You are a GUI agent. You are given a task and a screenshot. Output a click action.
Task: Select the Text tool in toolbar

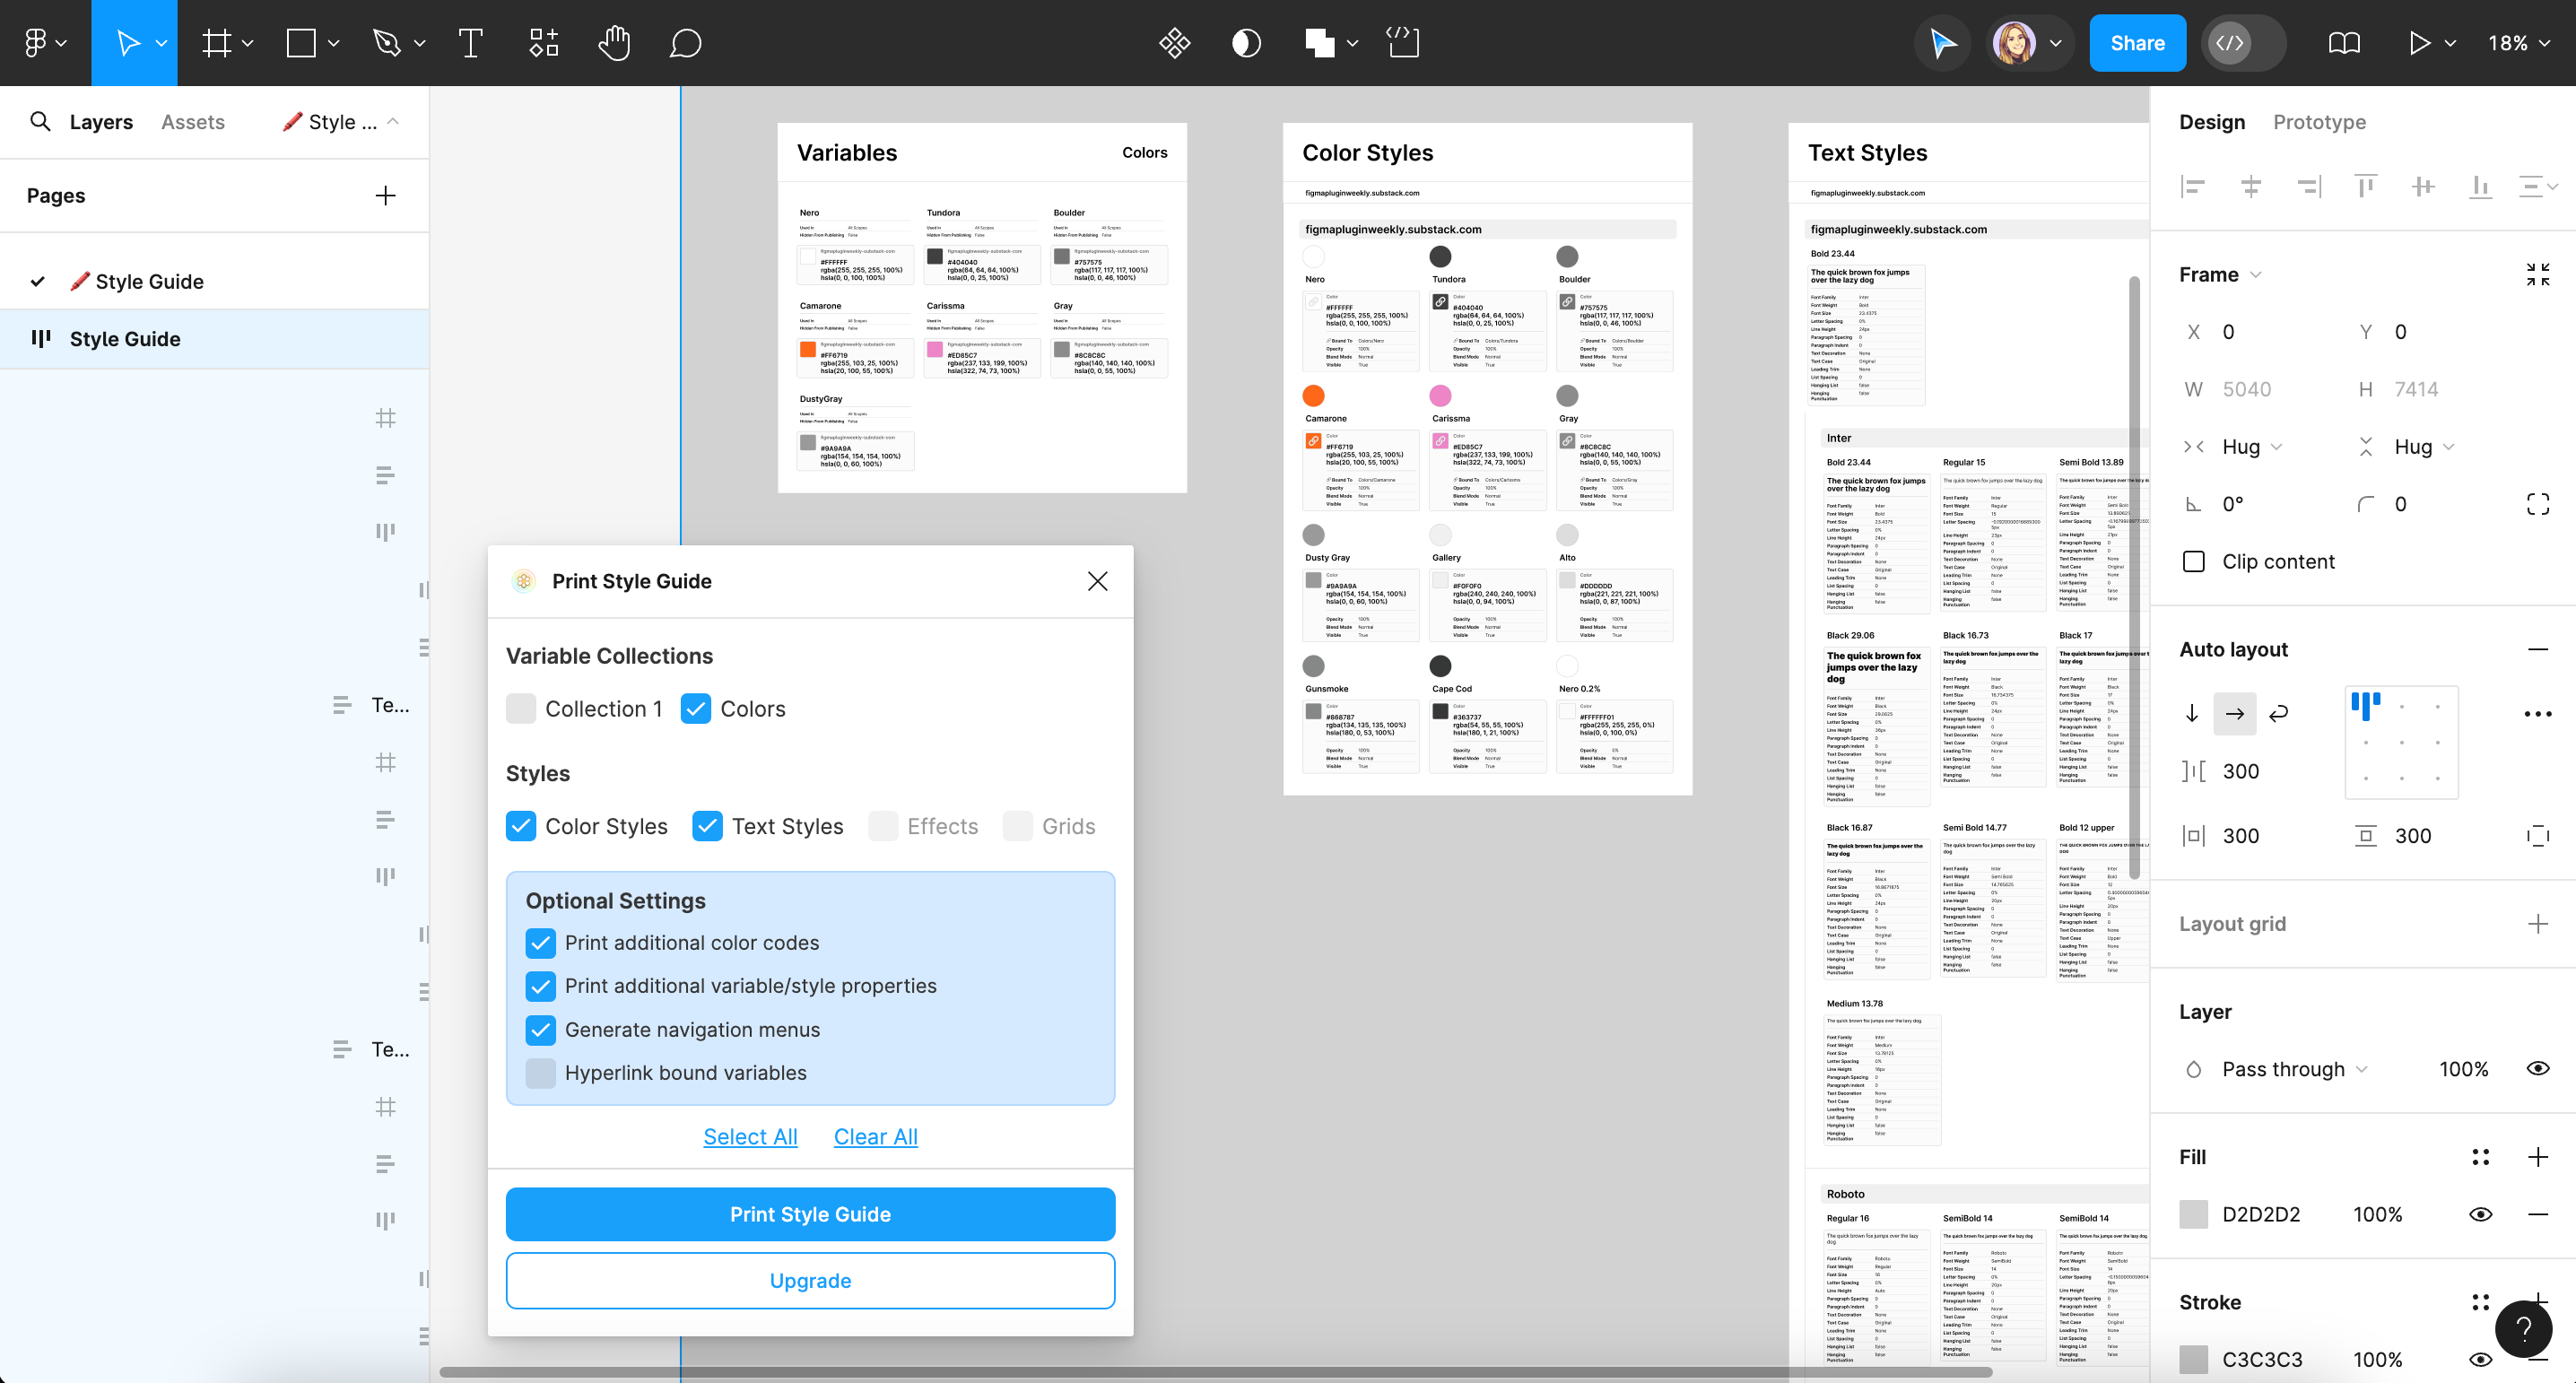pos(470,43)
